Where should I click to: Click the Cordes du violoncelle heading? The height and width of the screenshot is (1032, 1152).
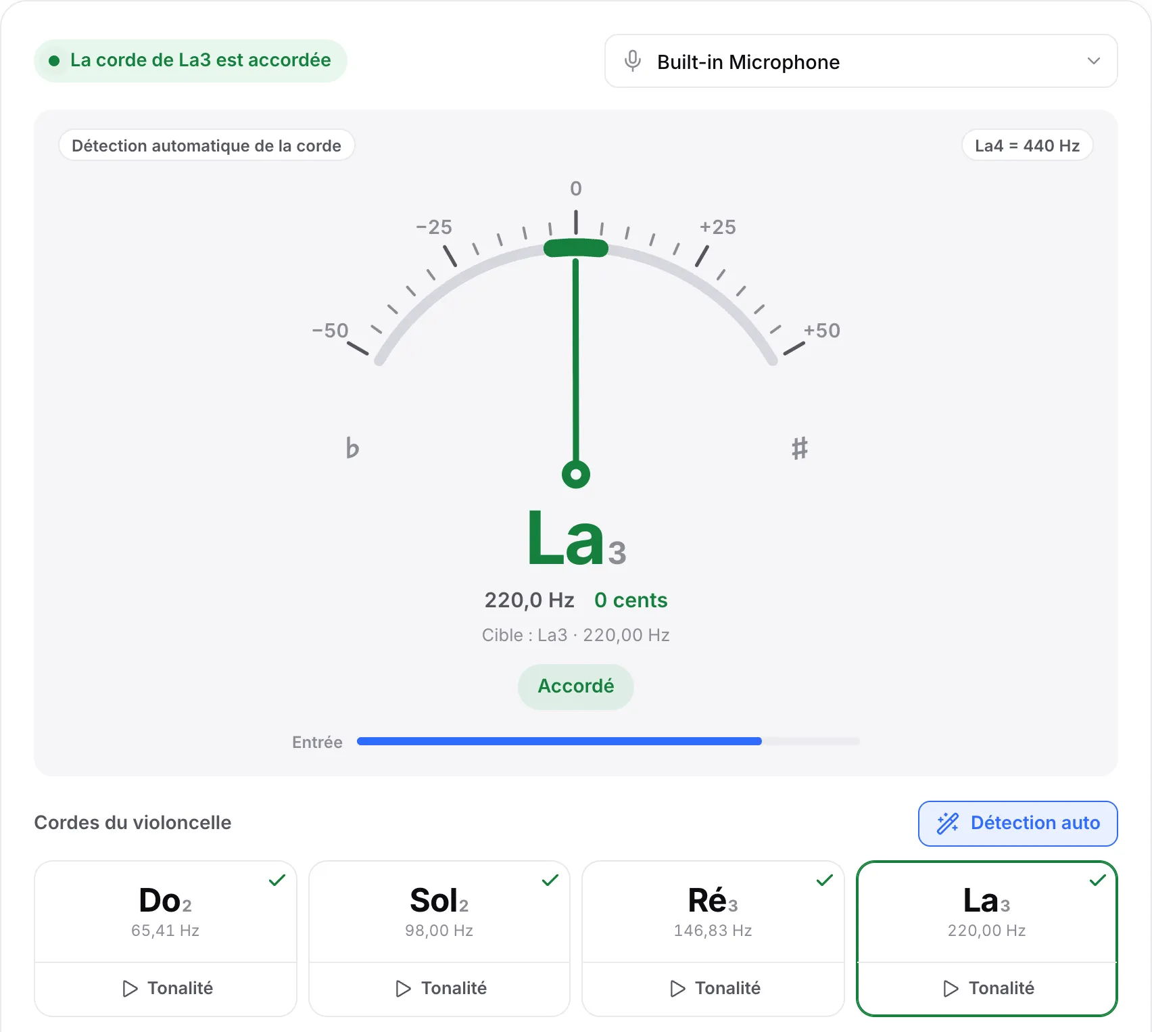click(133, 822)
